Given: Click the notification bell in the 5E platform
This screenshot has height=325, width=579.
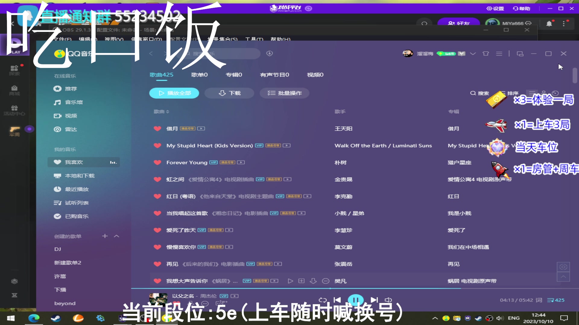Looking at the screenshot, I should pos(549,23).
